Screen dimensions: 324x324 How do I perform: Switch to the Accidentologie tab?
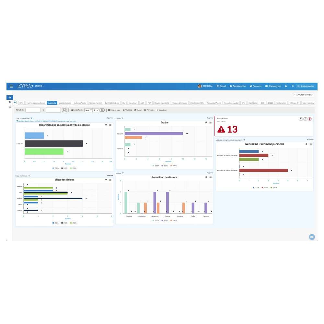(x=65, y=103)
